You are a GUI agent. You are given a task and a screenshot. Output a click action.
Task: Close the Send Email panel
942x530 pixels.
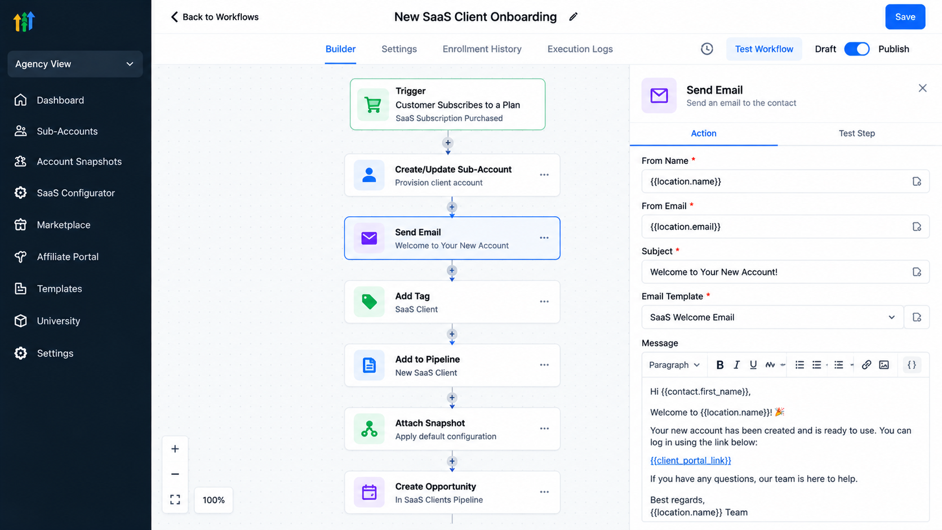(x=922, y=88)
